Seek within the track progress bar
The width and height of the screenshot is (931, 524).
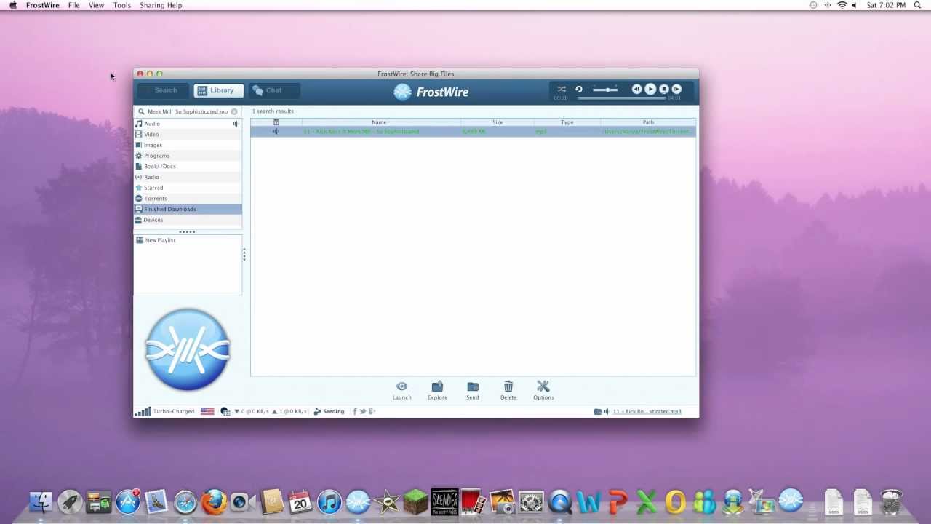pos(621,98)
